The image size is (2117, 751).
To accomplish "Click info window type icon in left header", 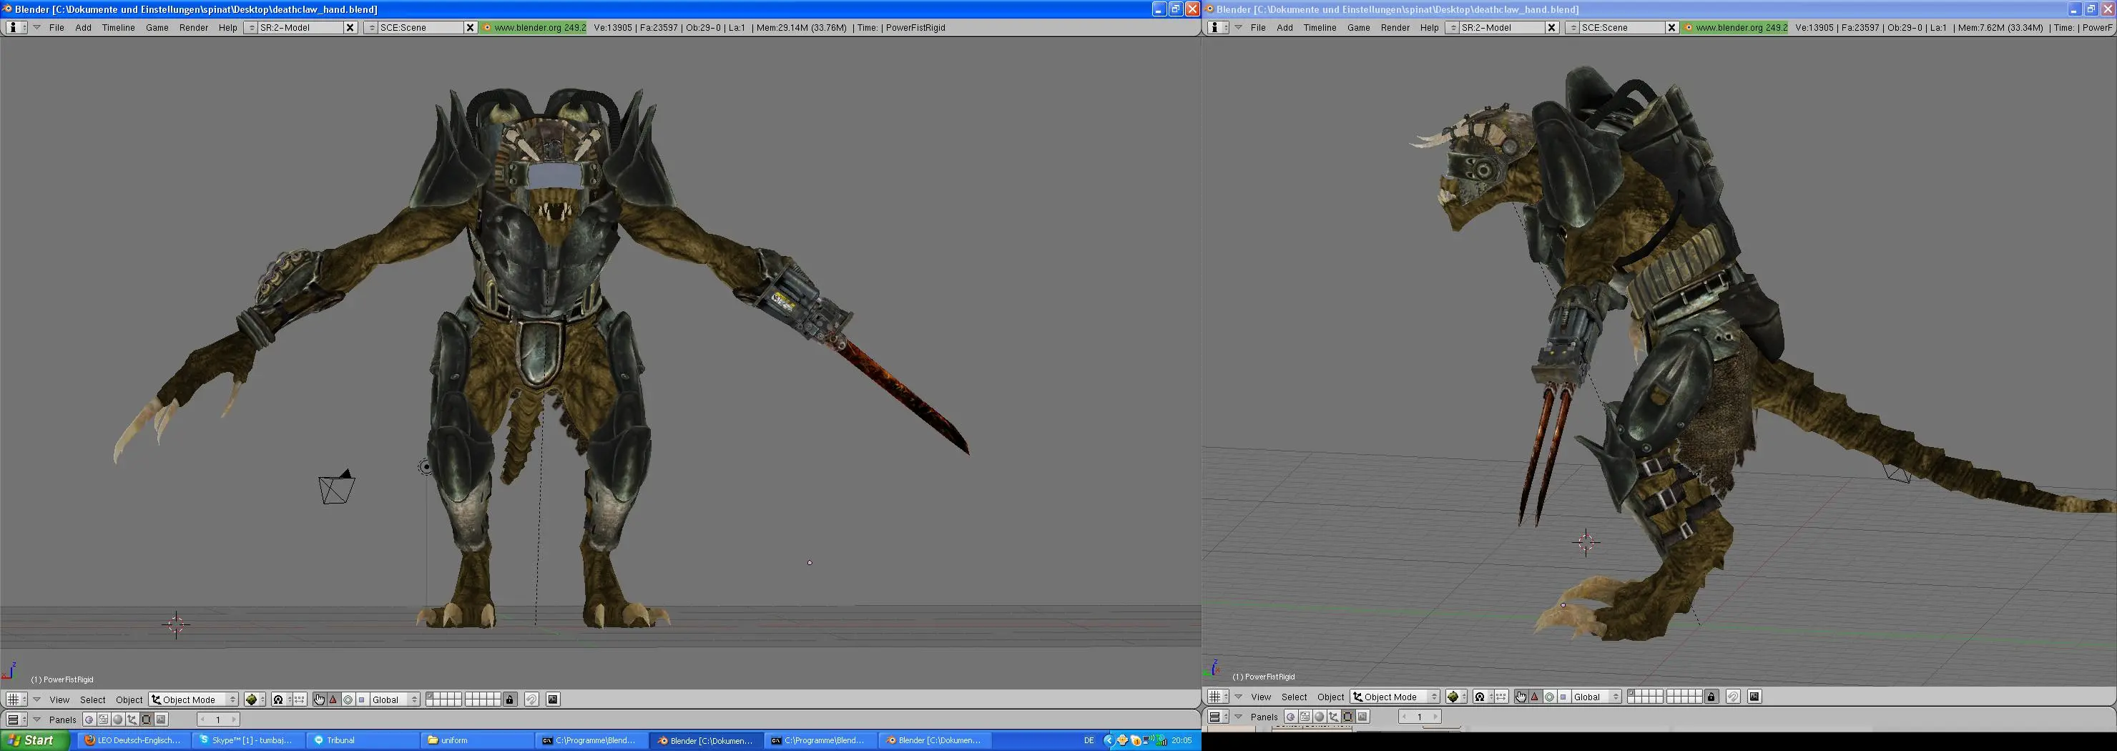I will click(x=16, y=27).
